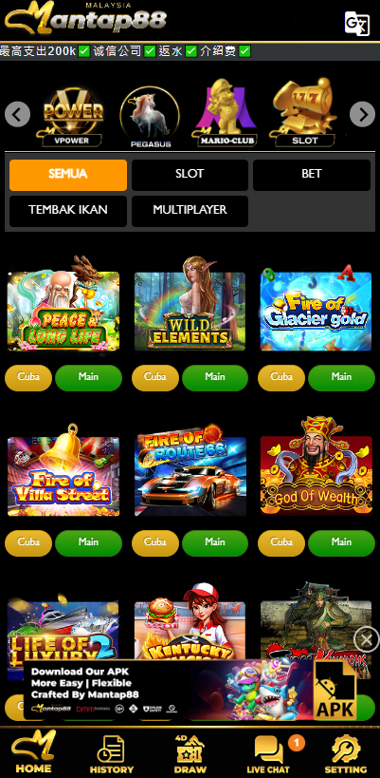380x778 pixels.
Task: Switch to the SLOT category tab
Action: coord(190,175)
